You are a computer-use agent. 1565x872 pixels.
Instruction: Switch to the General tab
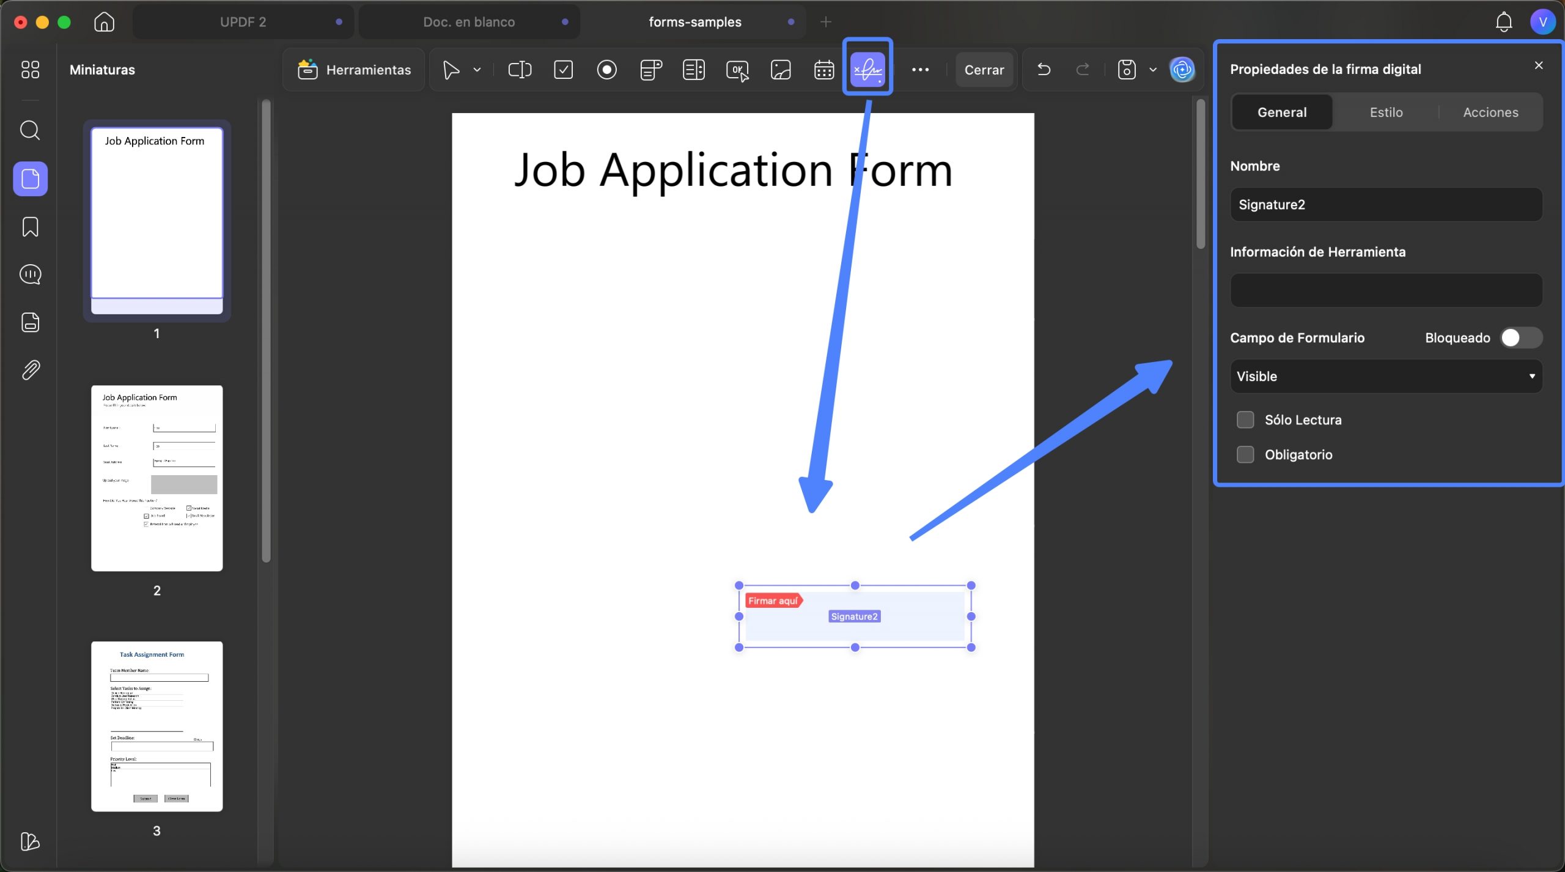click(x=1282, y=113)
